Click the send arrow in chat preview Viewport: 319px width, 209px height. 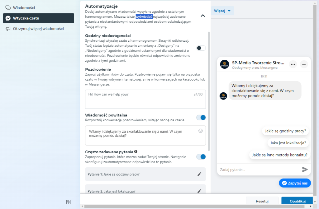click(305, 170)
